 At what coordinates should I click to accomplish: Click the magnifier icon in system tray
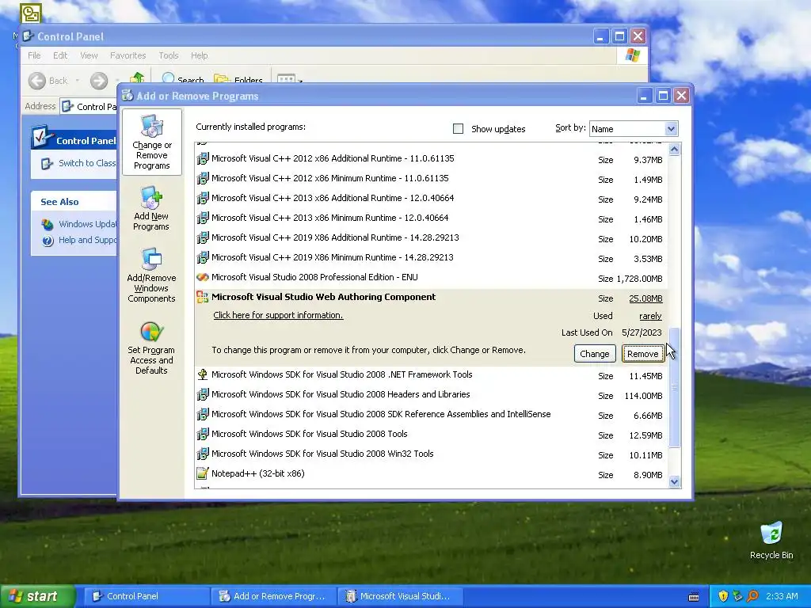(752, 596)
